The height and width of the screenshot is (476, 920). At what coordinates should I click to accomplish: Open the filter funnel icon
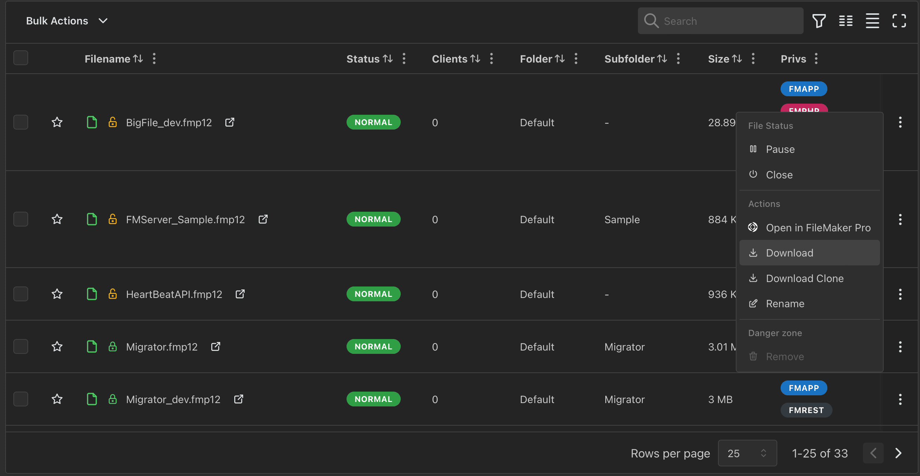click(x=819, y=21)
